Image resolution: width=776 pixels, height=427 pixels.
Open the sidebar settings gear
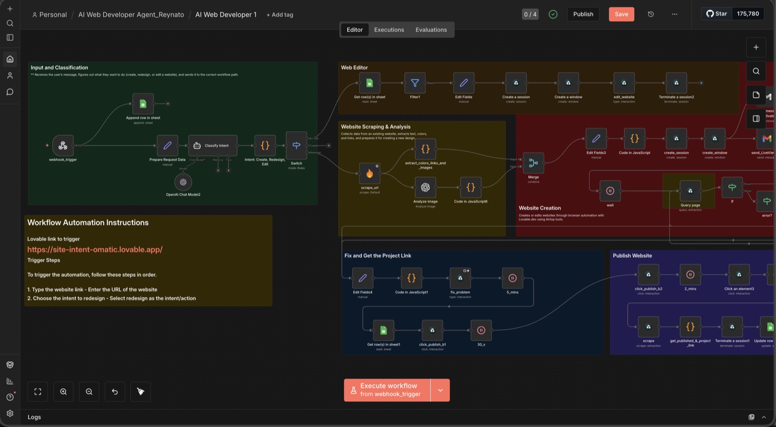pyautogui.click(x=10, y=413)
